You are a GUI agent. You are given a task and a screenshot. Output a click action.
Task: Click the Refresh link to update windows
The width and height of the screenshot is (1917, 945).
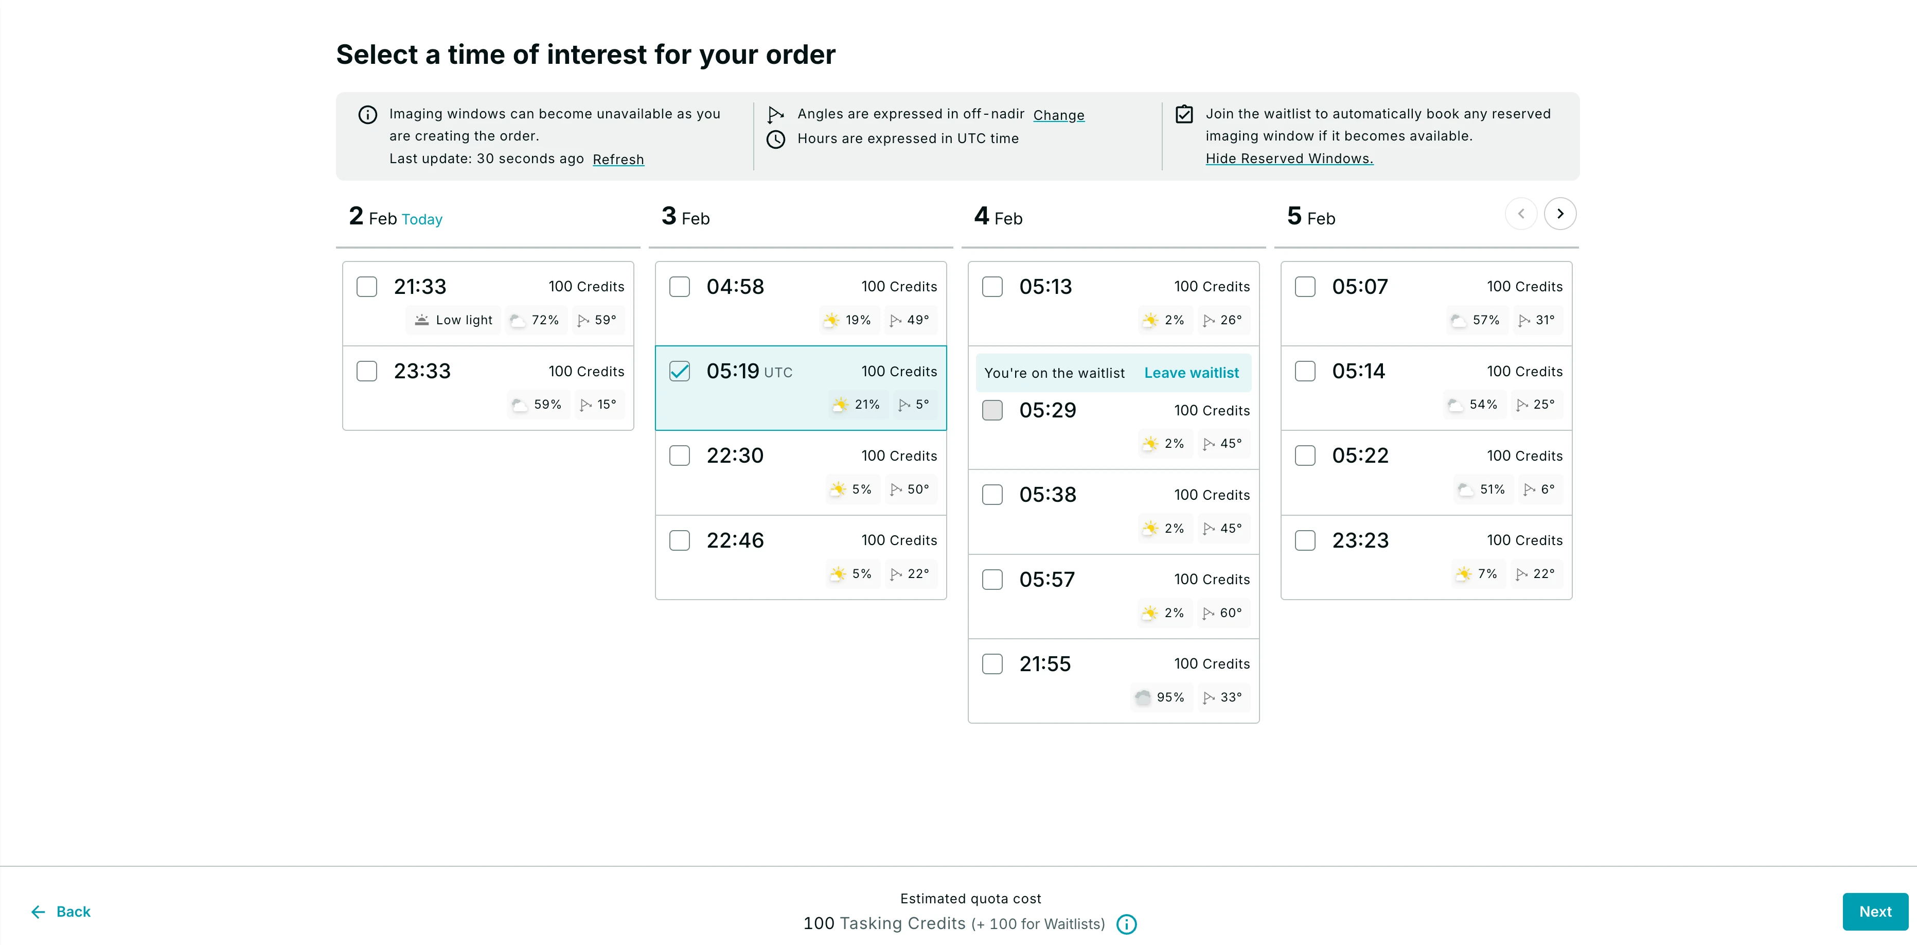tap(618, 160)
